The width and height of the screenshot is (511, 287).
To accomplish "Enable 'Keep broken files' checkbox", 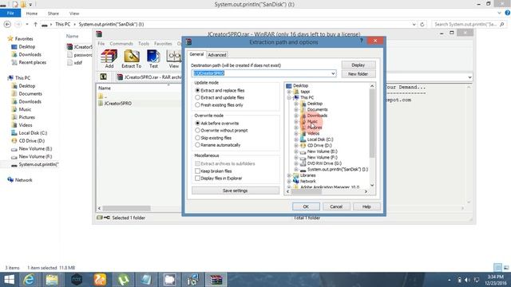I will click(197, 171).
